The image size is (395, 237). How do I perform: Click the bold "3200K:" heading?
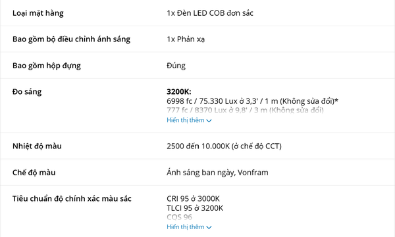coord(179,92)
